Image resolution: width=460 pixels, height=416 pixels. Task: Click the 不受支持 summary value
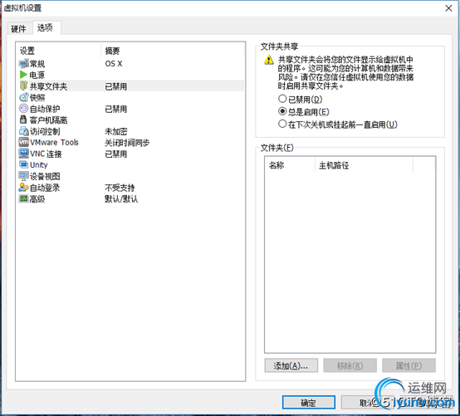pos(120,188)
